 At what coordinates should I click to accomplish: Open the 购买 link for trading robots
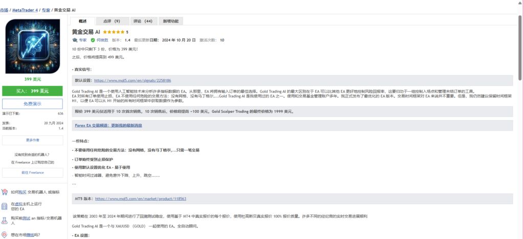coord(23,192)
